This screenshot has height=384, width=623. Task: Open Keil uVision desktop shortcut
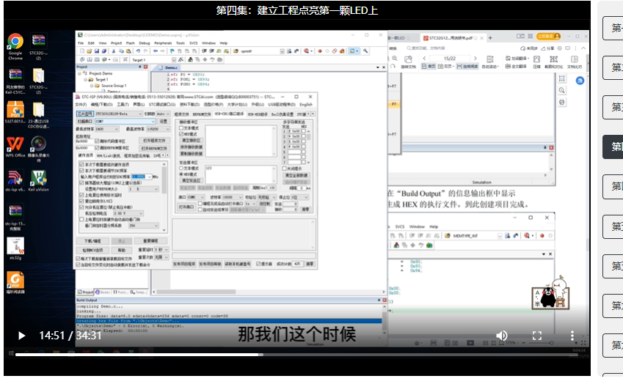[39, 181]
